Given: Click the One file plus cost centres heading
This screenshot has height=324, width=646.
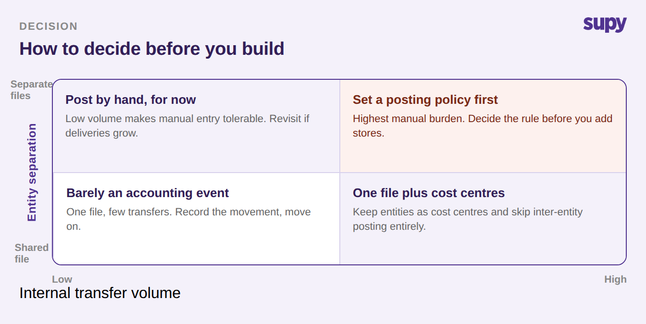Looking at the screenshot, I should click(429, 193).
